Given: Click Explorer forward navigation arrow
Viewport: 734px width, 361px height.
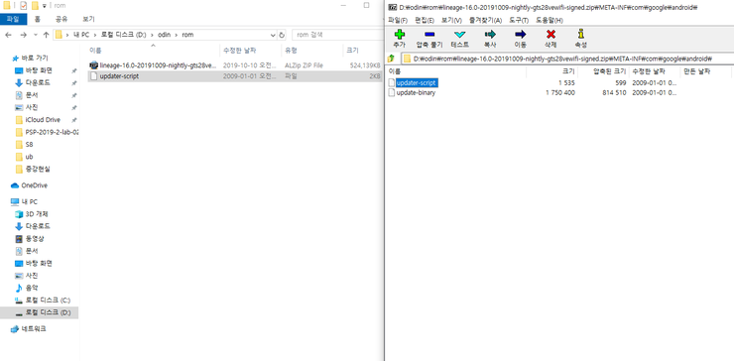Looking at the screenshot, I should point(24,35).
